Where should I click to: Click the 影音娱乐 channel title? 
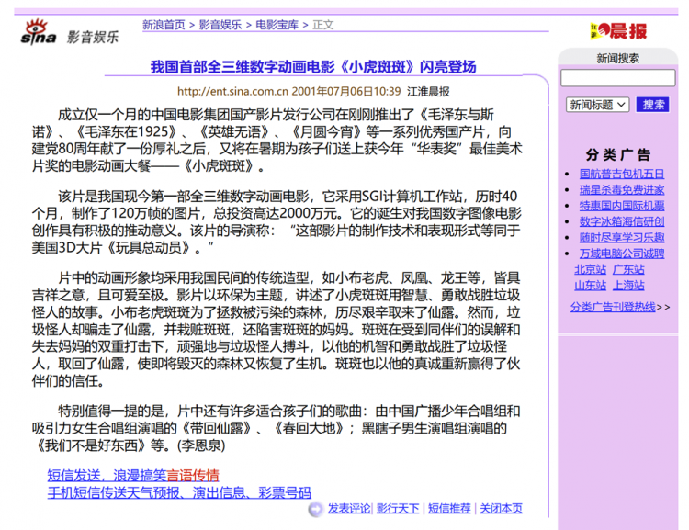pyautogui.click(x=93, y=37)
